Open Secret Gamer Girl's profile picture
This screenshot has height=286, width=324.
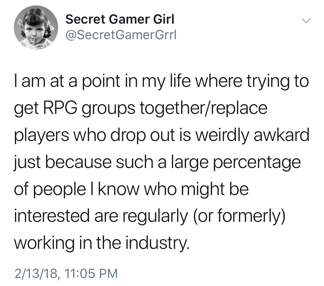pyautogui.click(x=36, y=28)
